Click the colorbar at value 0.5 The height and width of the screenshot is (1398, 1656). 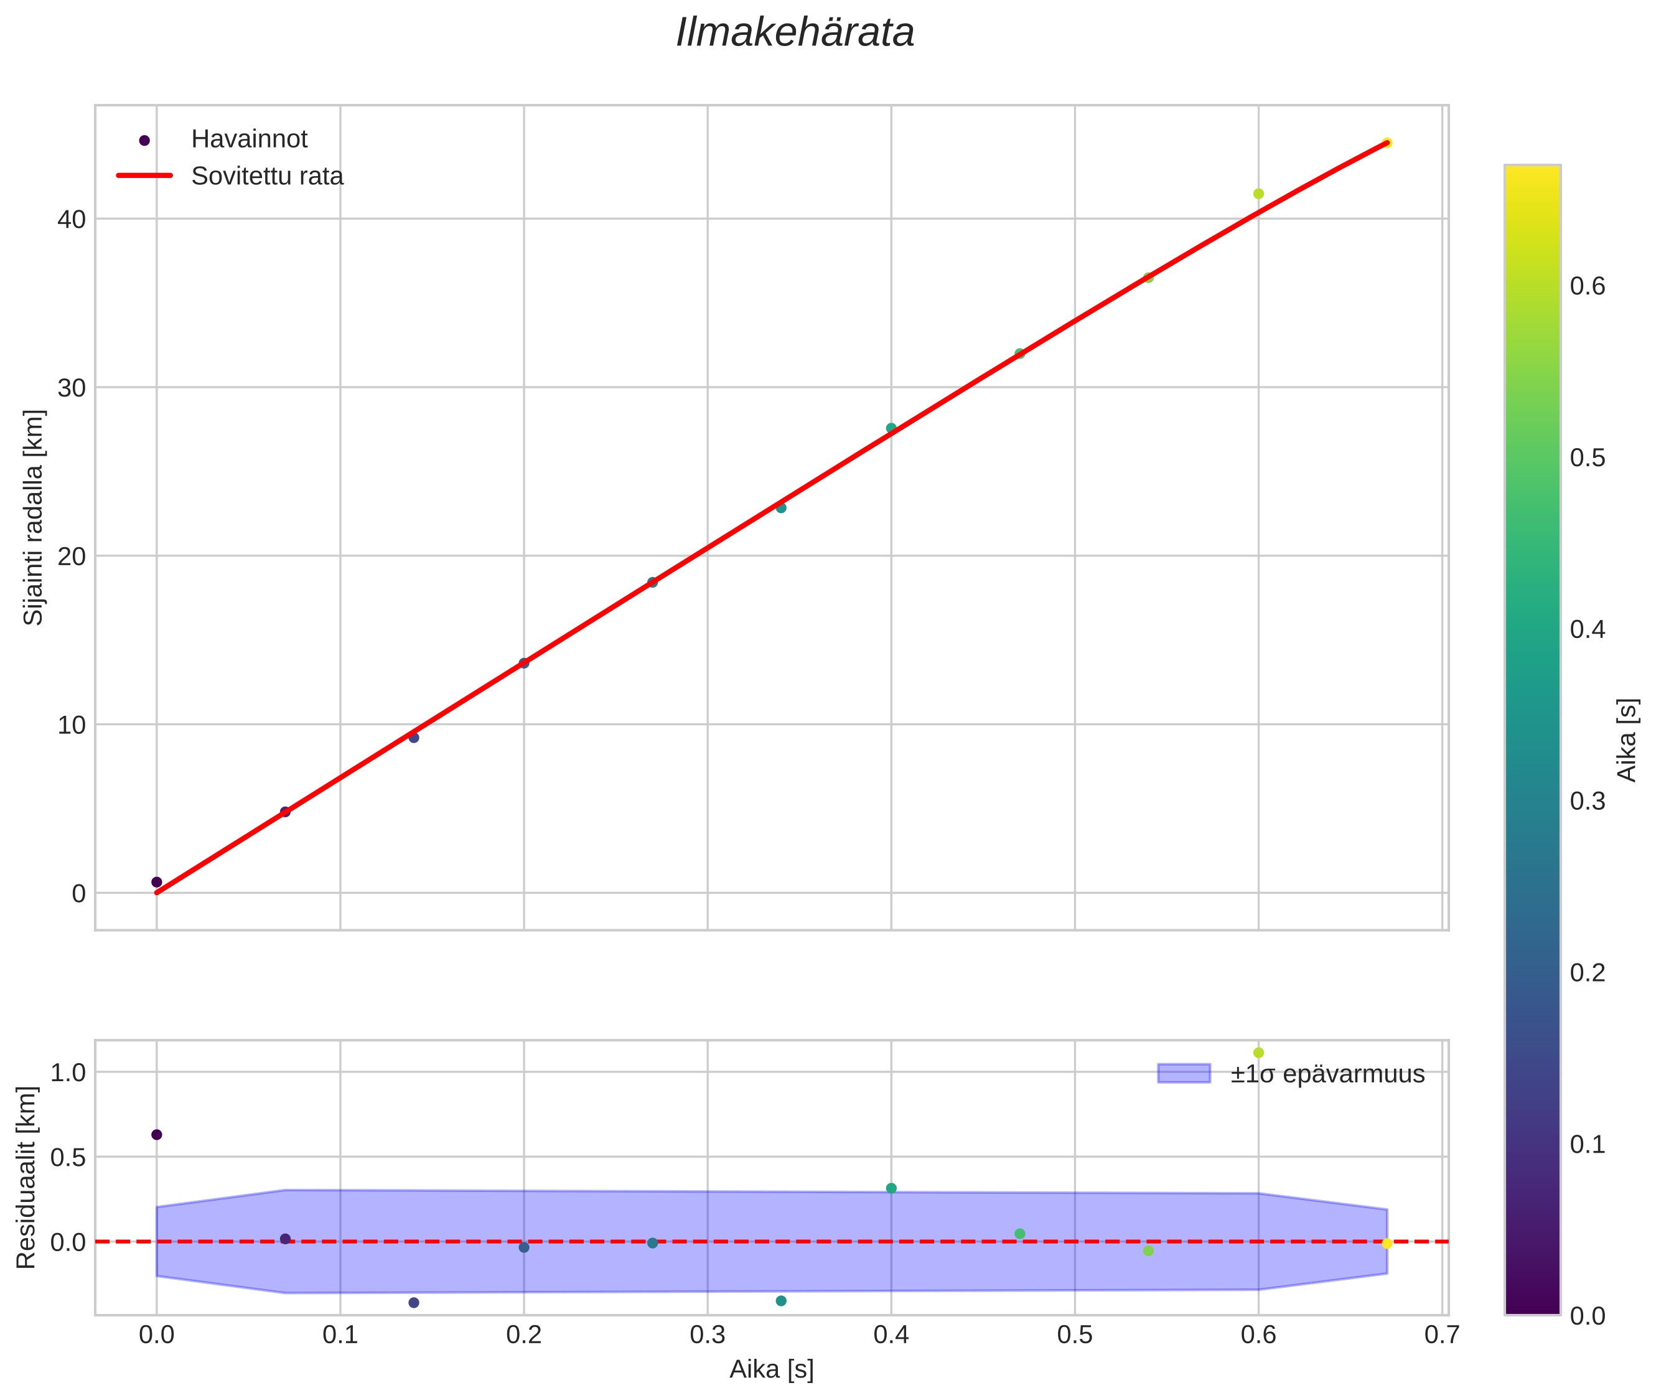[x=1532, y=458]
